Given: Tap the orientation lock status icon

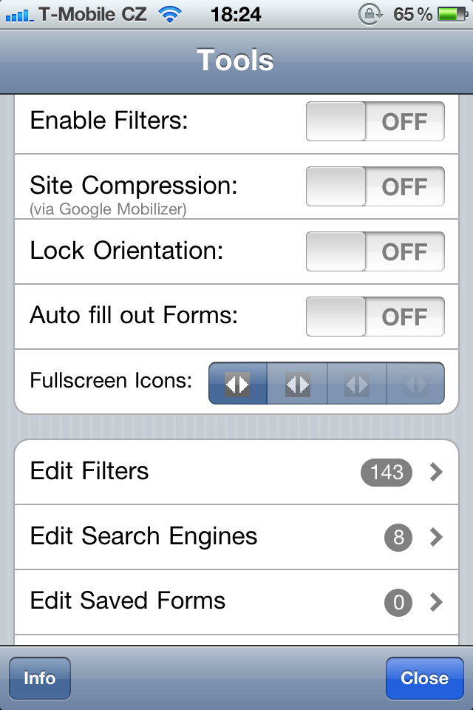Looking at the screenshot, I should (369, 15).
